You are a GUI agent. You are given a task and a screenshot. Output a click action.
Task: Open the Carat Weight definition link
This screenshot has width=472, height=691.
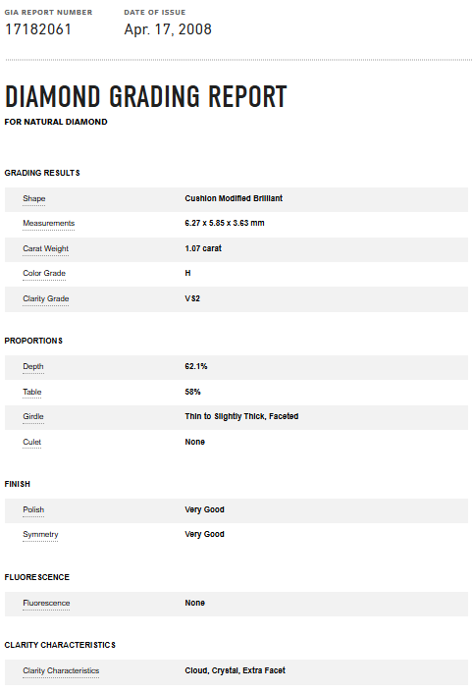tap(45, 249)
